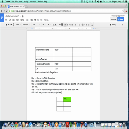Open the Docs Edit menu
129x129 pixels.
click(x=10, y=20)
